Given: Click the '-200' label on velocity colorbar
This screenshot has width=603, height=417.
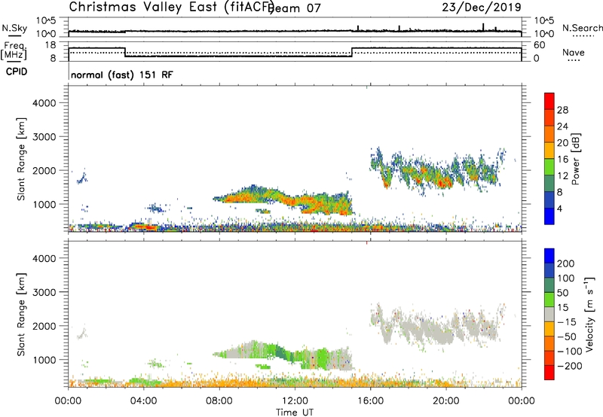Looking at the screenshot, I should (570, 366).
